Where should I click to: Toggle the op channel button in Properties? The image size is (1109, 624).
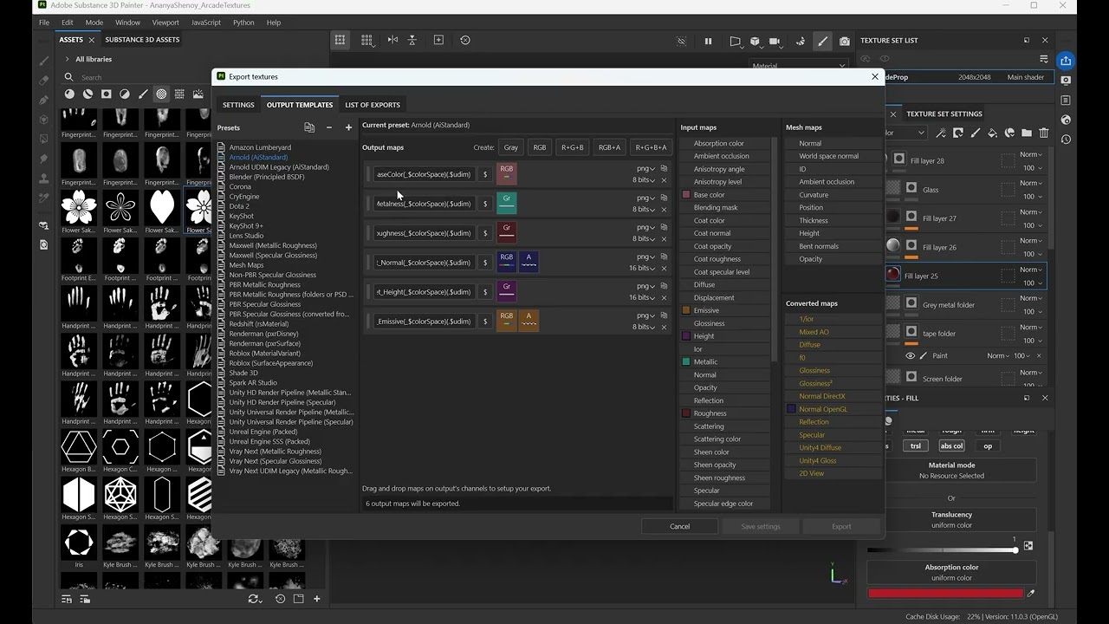coord(988,445)
